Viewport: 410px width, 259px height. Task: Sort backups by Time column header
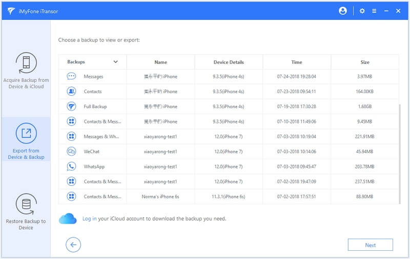297,62
